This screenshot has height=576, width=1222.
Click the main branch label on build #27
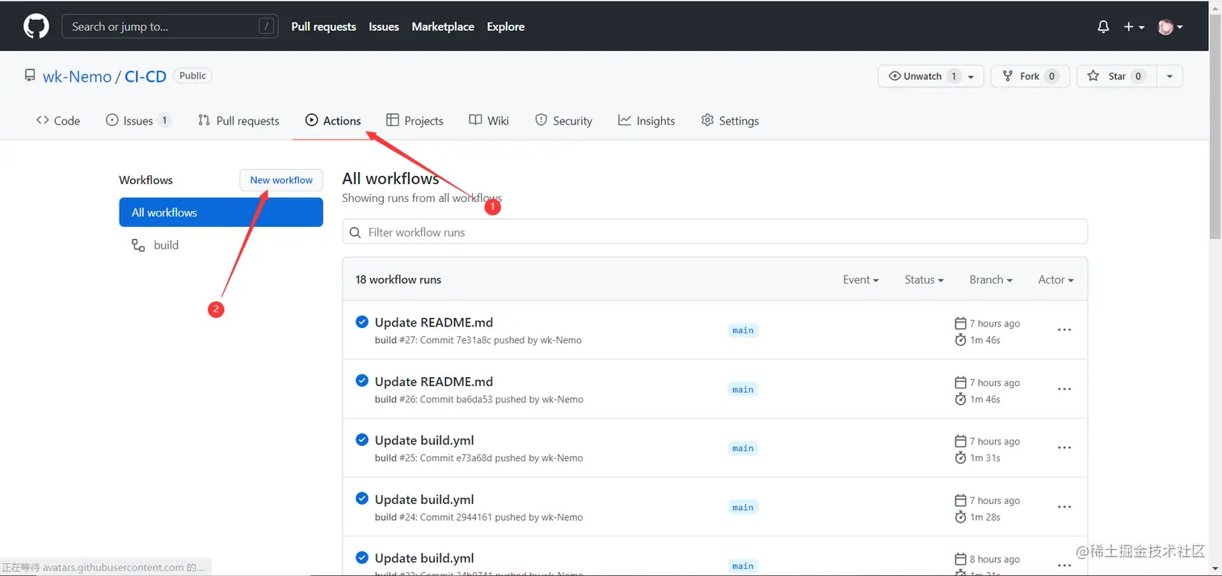(x=743, y=330)
